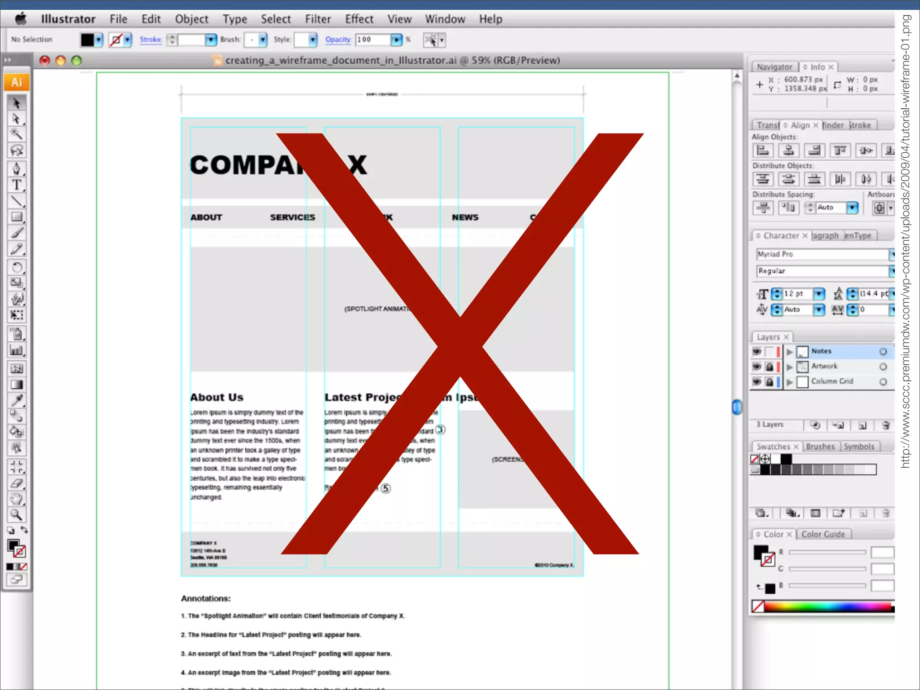920x690 pixels.
Task: Expand the Notes layer triangle
Action: pyautogui.click(x=789, y=352)
